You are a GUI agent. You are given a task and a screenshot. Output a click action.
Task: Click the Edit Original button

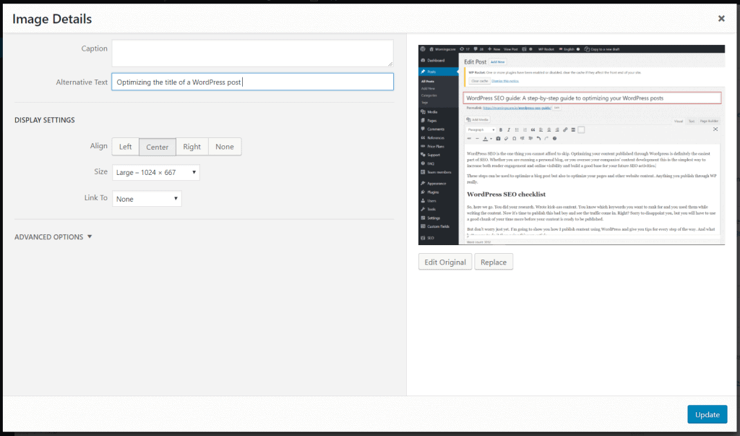(x=444, y=262)
